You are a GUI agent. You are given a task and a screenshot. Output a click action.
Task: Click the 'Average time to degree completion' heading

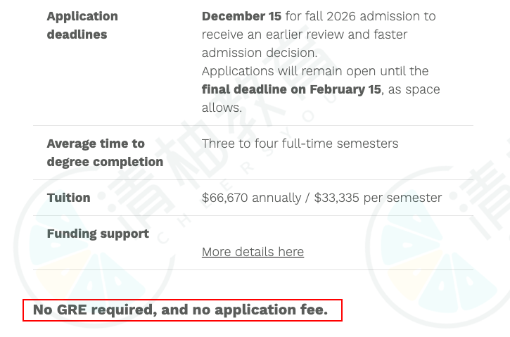click(105, 153)
